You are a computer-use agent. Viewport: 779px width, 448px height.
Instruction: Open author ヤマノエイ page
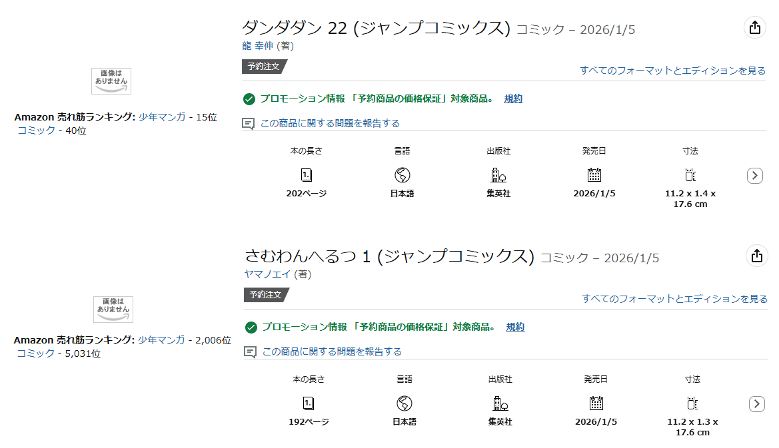click(269, 274)
